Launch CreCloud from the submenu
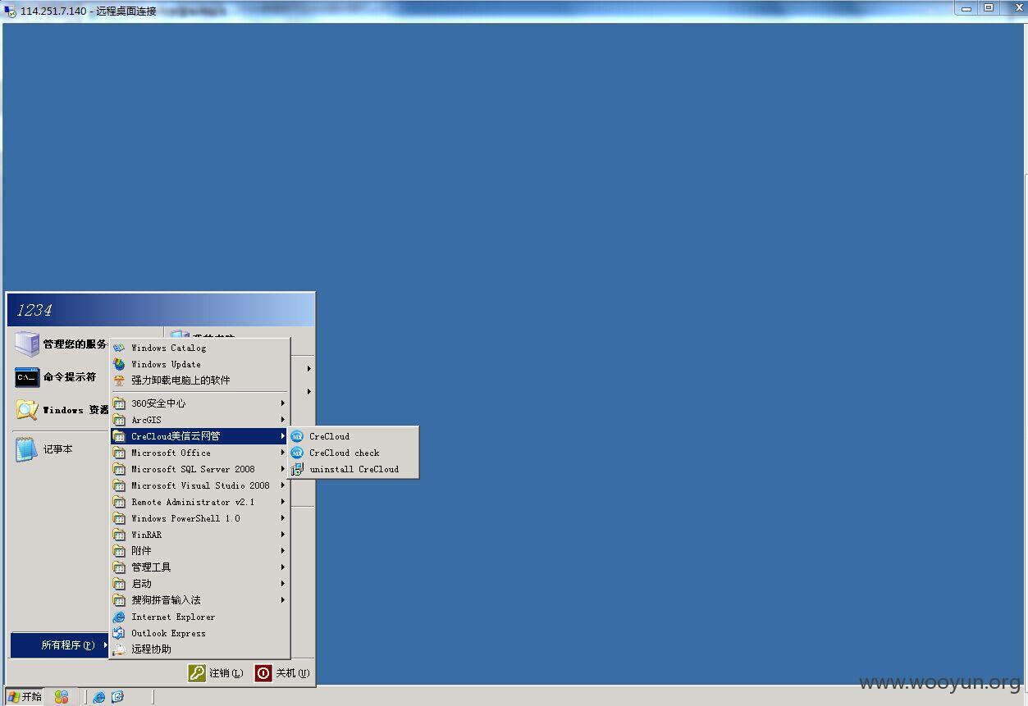1028x706 pixels. pos(354,436)
